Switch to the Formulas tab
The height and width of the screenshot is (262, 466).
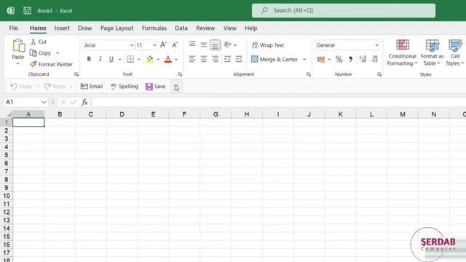pos(154,28)
